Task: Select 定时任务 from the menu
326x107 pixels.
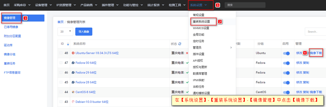Action: pos(199,41)
